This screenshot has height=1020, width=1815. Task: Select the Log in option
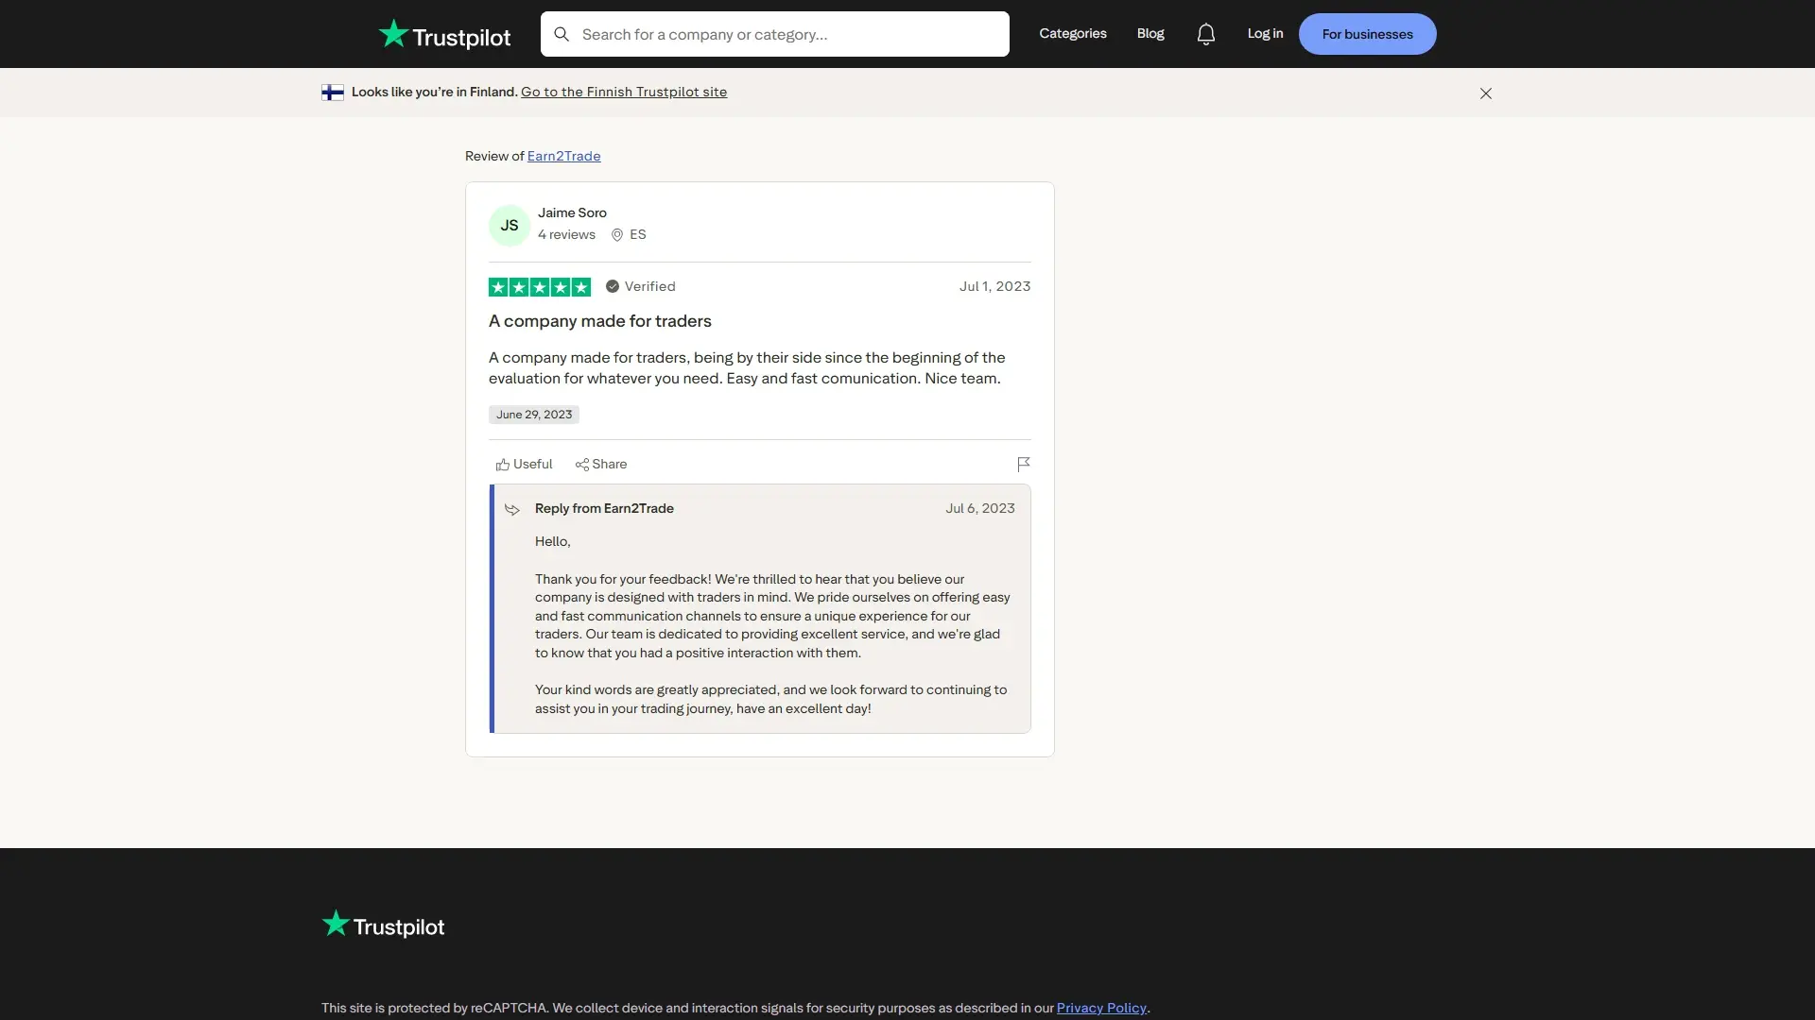pos(1265,33)
